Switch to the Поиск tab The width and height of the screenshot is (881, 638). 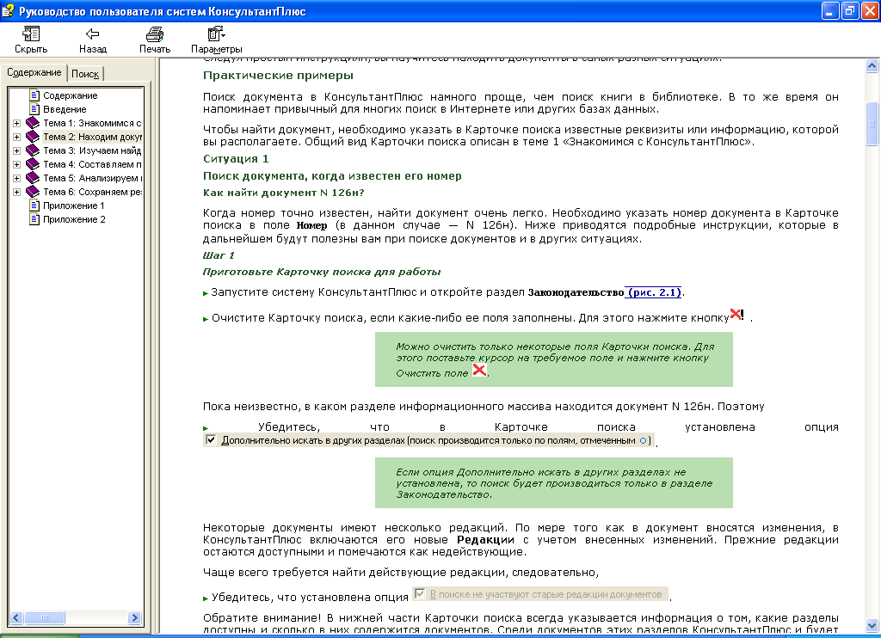85,74
